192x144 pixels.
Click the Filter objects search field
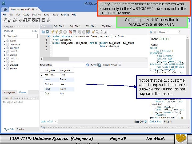click(x=22, y=36)
